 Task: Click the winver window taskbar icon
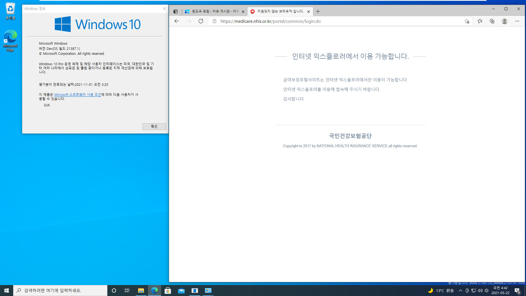tap(195, 291)
